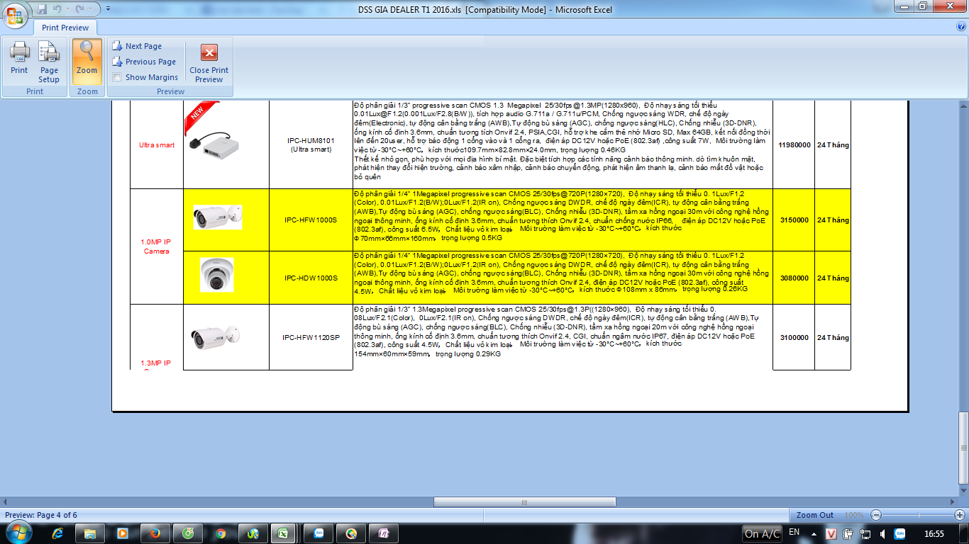Go to Next Page of the preview
Viewport: 969px width, 544px height.
(x=143, y=46)
